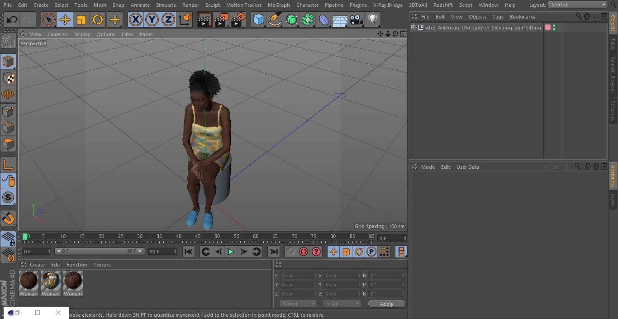Go to end of animation
Screen dimensions: 618x319
tap(274, 252)
